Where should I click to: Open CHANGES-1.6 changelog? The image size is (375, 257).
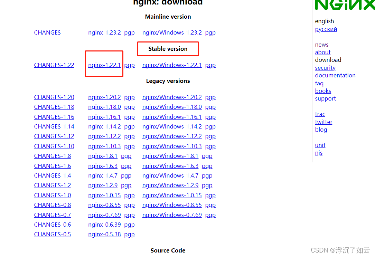tap(53, 166)
